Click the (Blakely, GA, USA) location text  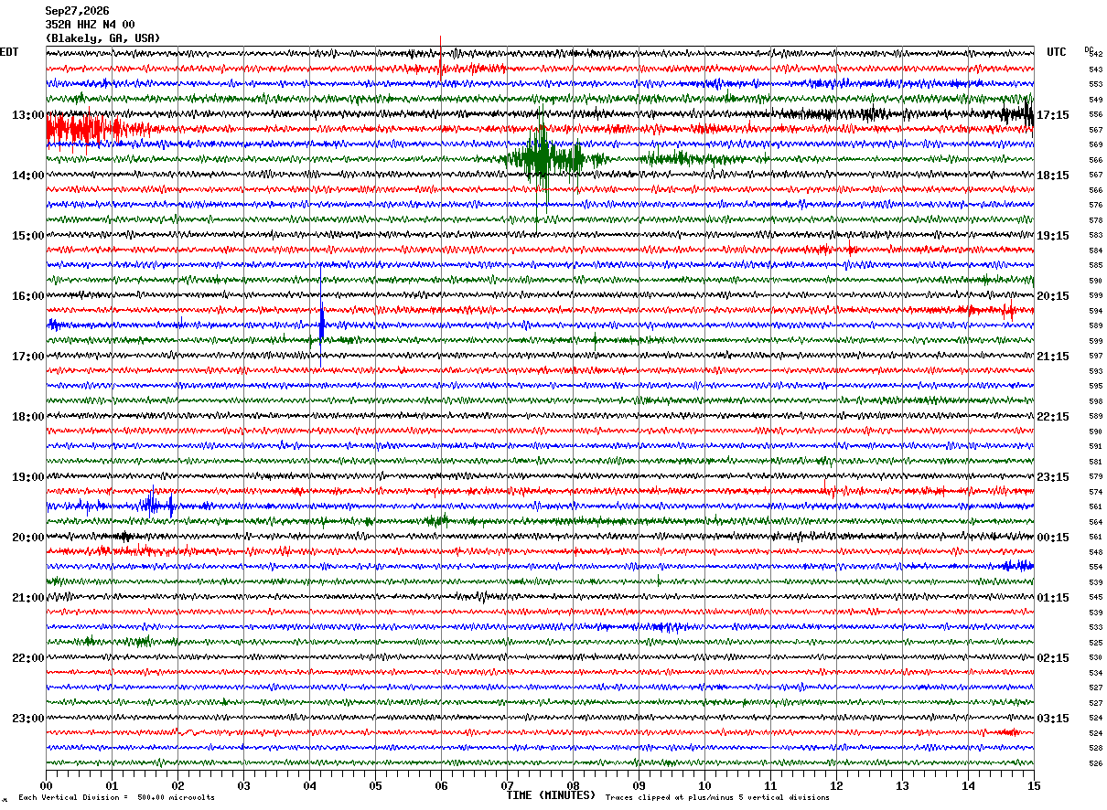pos(102,38)
